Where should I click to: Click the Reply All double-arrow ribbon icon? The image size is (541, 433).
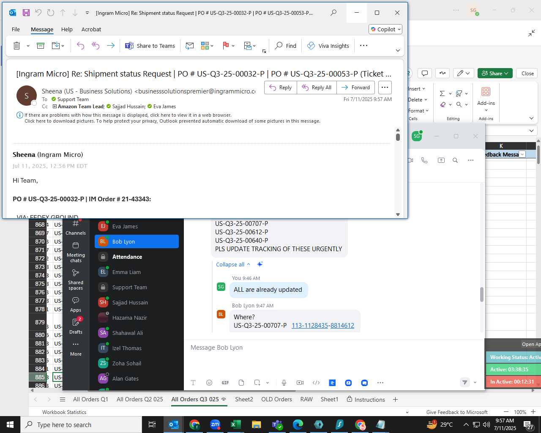click(96, 46)
